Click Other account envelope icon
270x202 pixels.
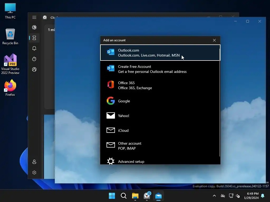[110, 145]
